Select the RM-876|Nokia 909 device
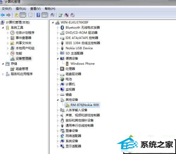Screen dimensions: 176x154 pyautogui.click(x=84, y=105)
